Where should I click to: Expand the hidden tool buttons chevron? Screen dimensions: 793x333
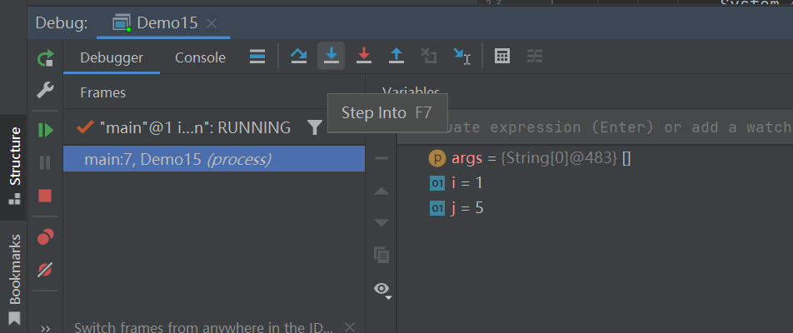point(45,328)
